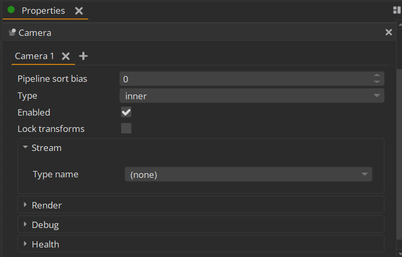Image resolution: width=402 pixels, height=257 pixels.
Task: Click the green status dot on Properties
Action: pos(11,9)
